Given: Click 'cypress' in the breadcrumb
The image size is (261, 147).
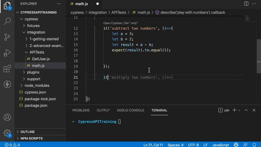Looking at the screenshot, I should [77, 13].
